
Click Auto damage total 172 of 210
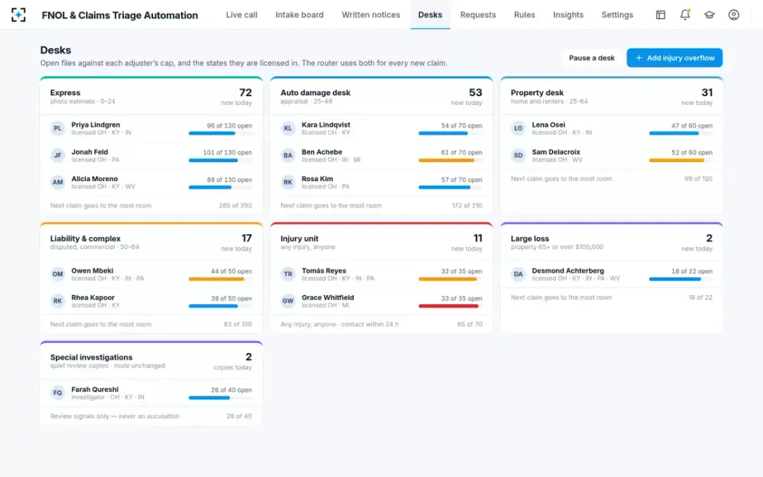[467, 205]
